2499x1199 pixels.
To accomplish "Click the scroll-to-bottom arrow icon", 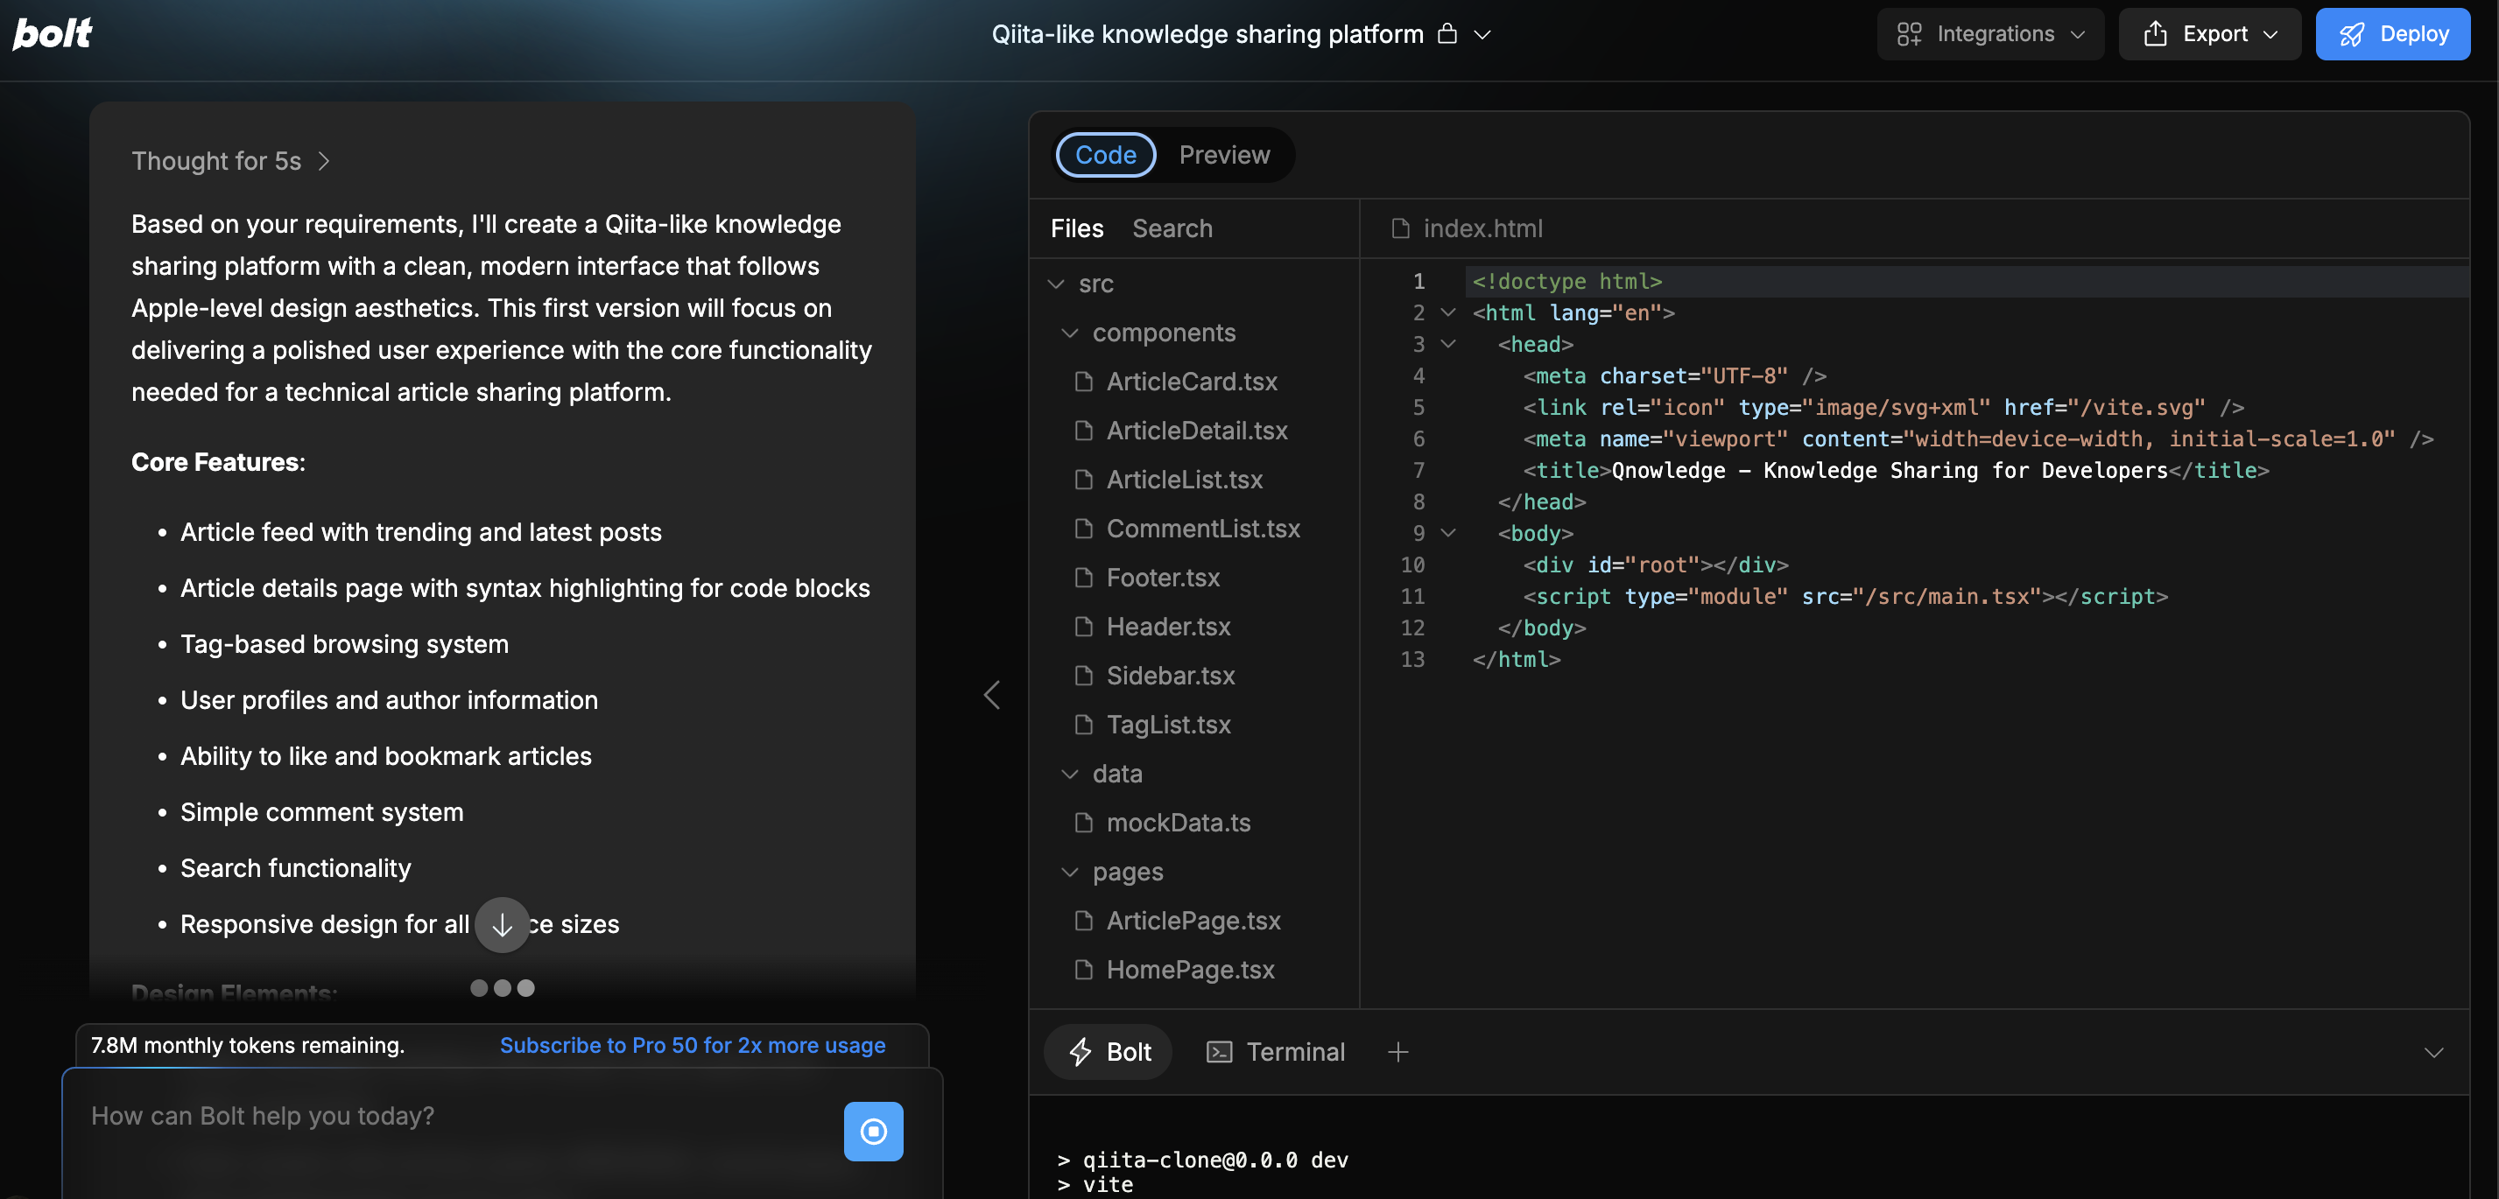I will pyautogui.click(x=502, y=925).
